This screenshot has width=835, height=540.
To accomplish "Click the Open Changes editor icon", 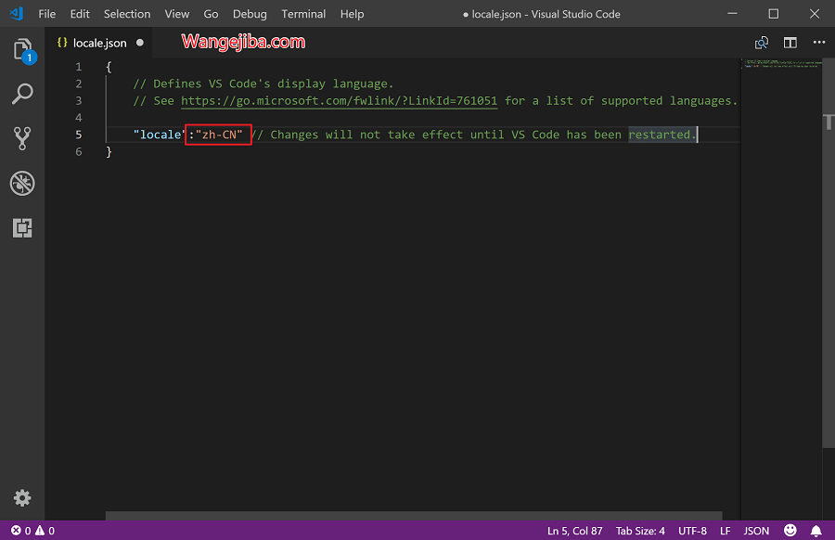I will tap(762, 43).
